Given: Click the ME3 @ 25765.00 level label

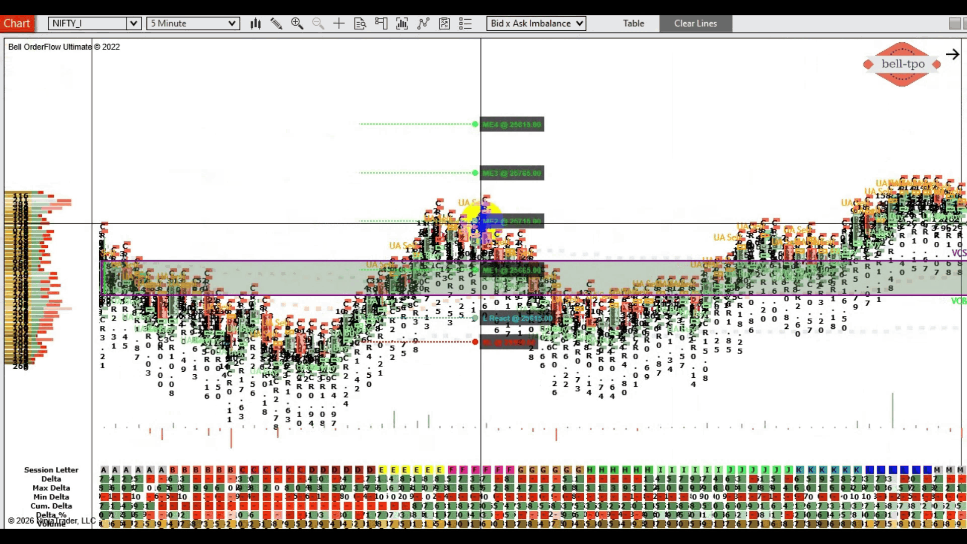Looking at the screenshot, I should (x=512, y=173).
